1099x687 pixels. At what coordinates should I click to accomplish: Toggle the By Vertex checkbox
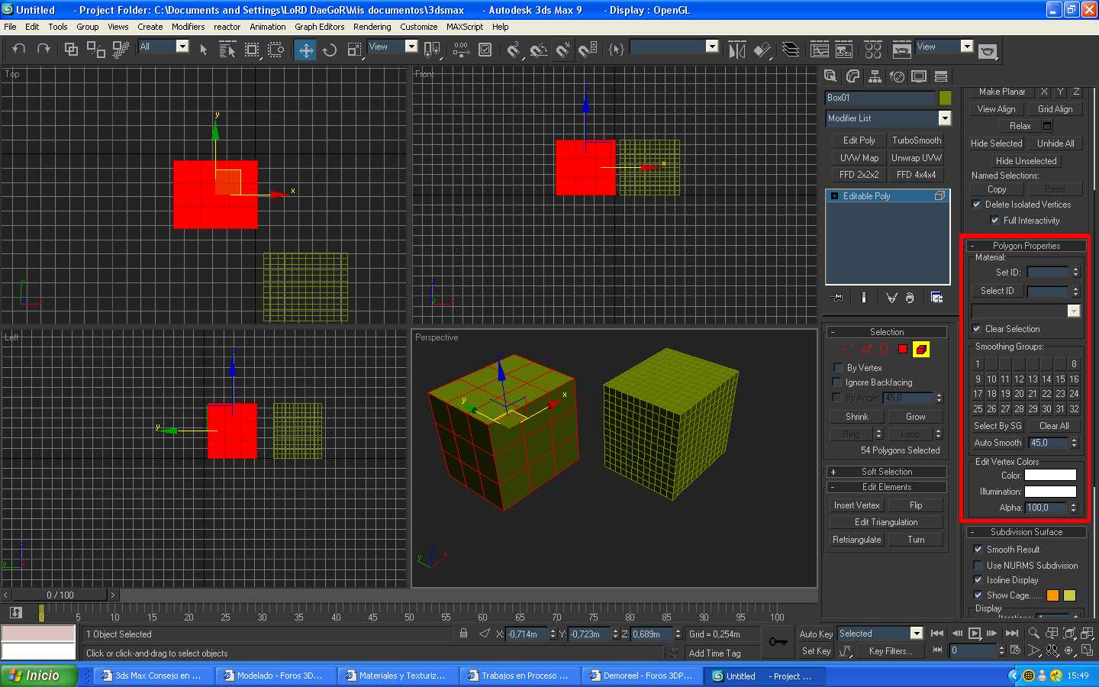(x=838, y=367)
